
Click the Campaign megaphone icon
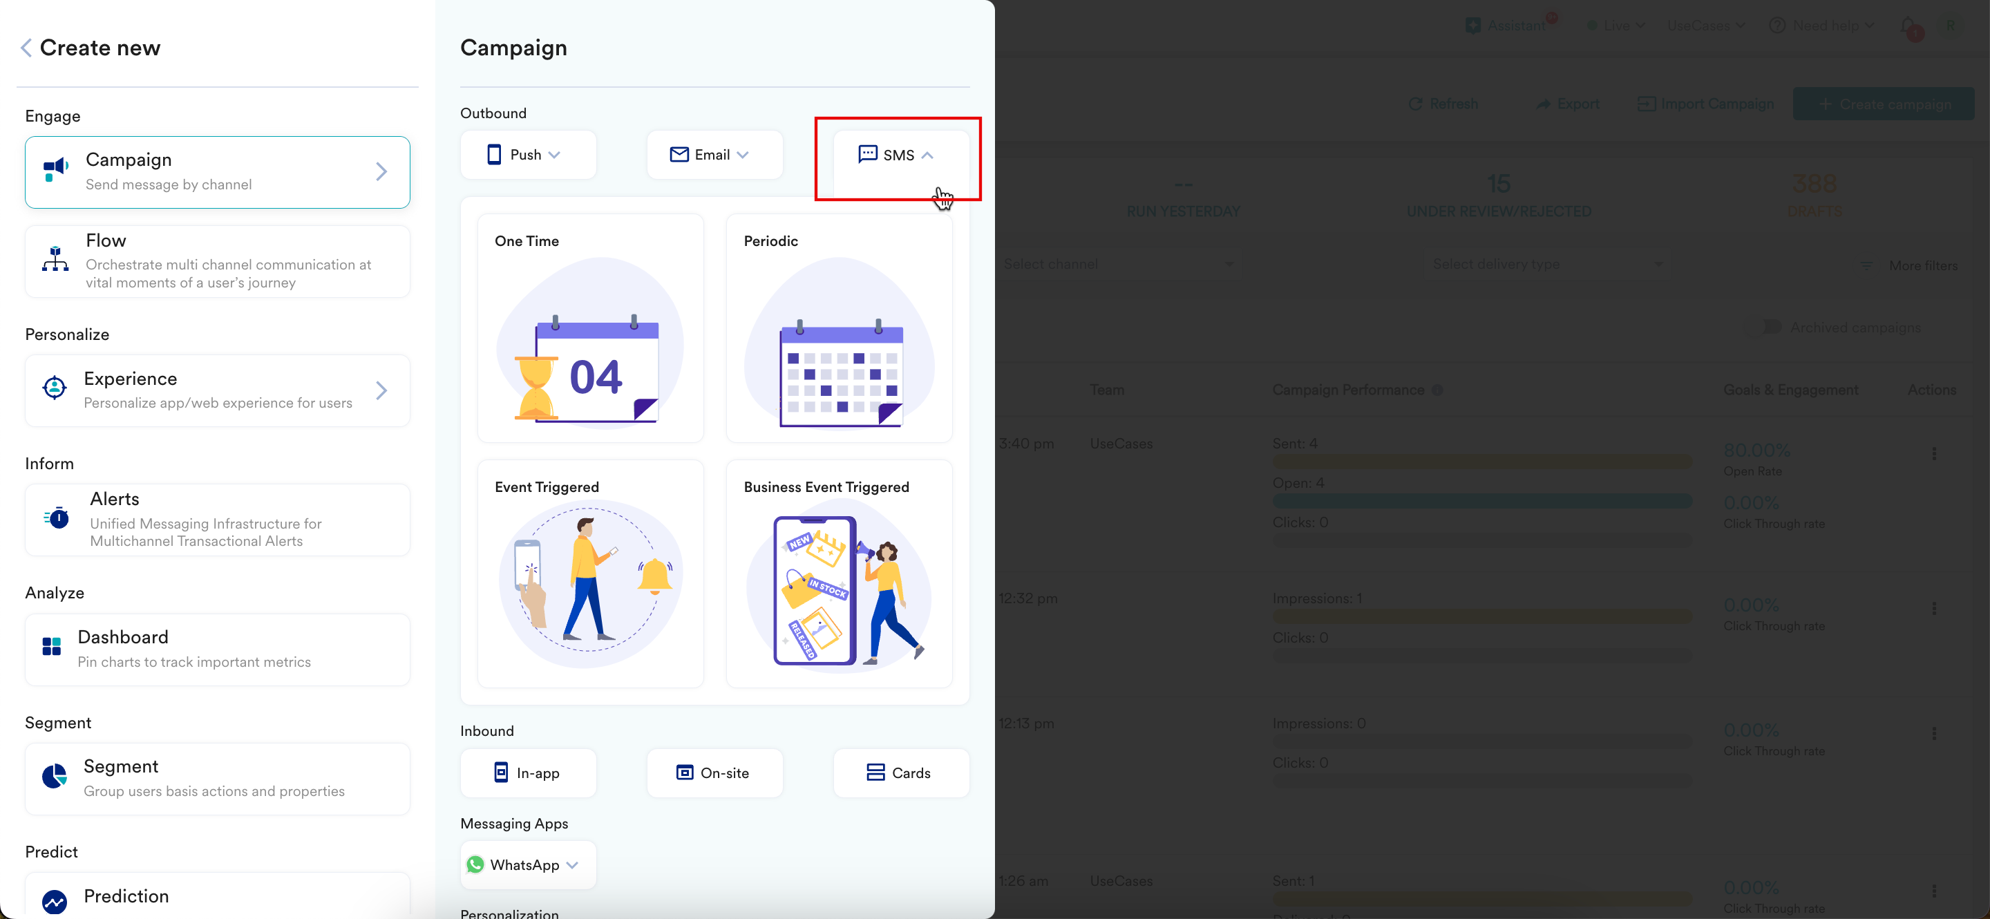pyautogui.click(x=55, y=169)
